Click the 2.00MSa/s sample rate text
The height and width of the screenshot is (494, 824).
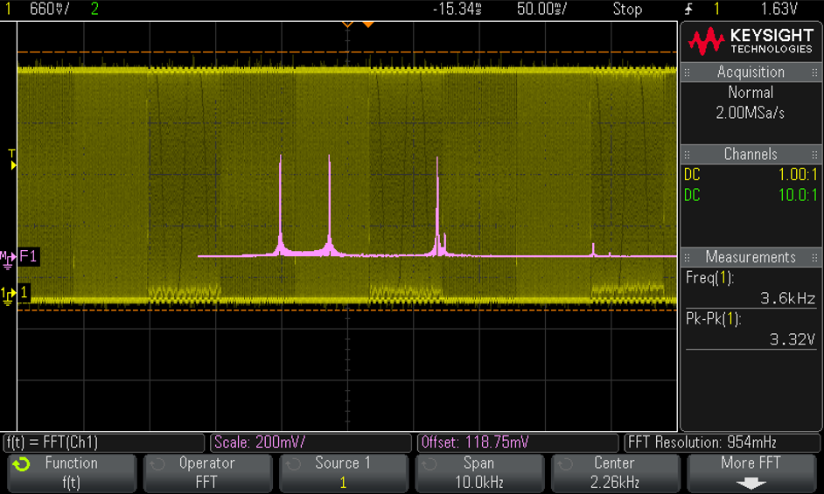[751, 113]
